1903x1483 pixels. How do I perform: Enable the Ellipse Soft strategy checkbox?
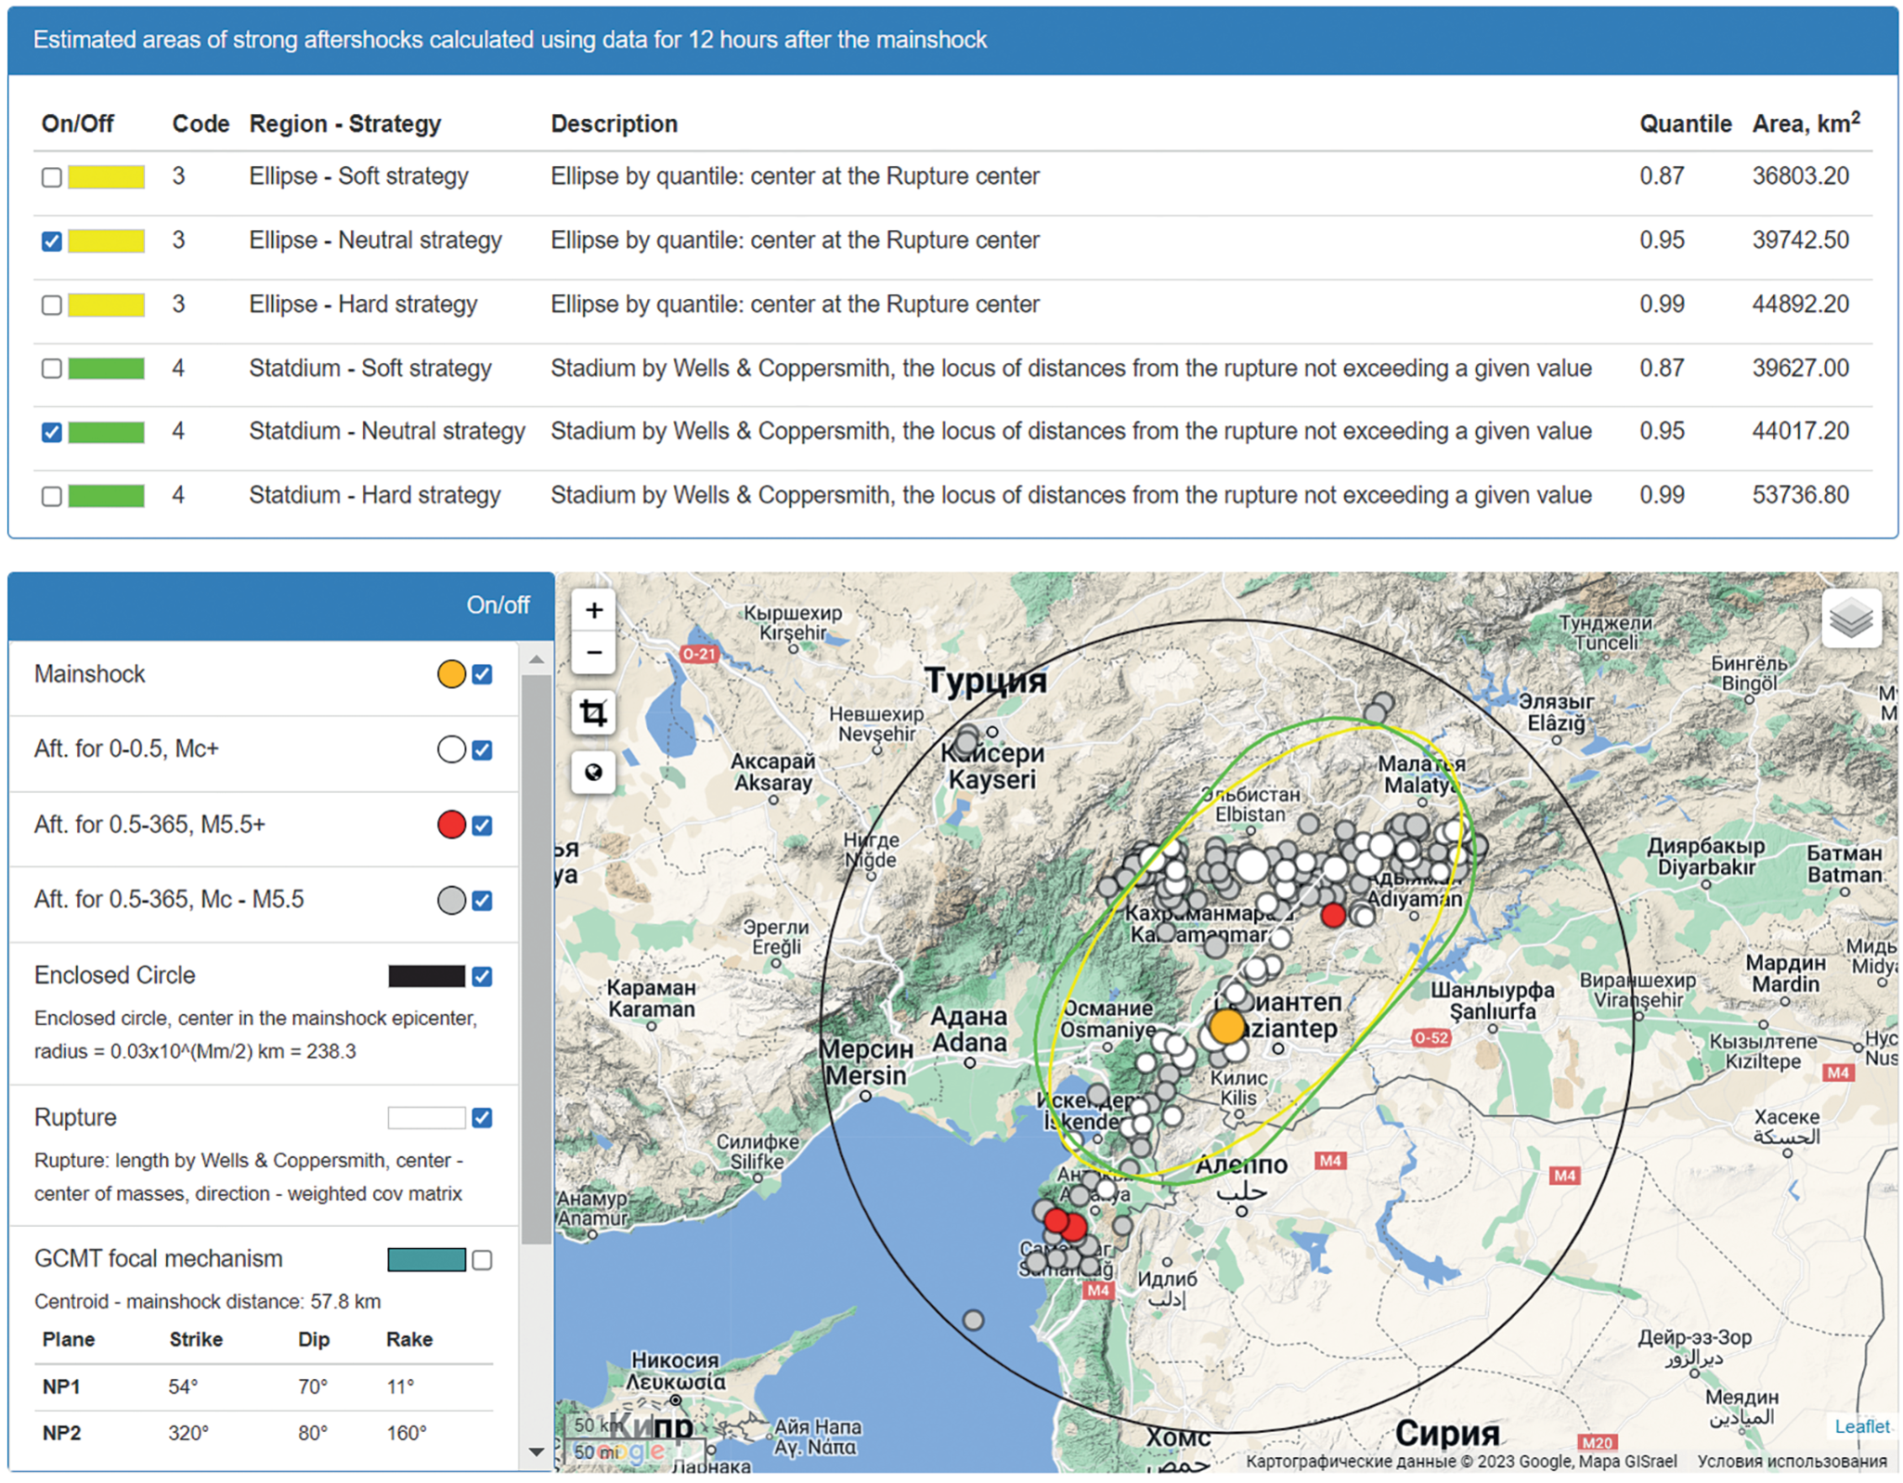click(x=52, y=177)
